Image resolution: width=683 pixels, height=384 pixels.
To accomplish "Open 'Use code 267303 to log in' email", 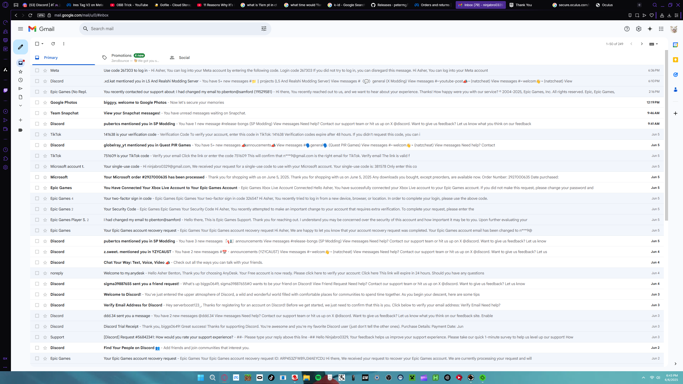I will point(347,70).
